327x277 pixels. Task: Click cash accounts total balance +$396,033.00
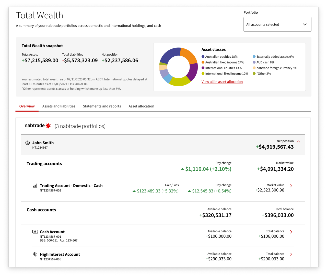pyautogui.click(x=278, y=215)
